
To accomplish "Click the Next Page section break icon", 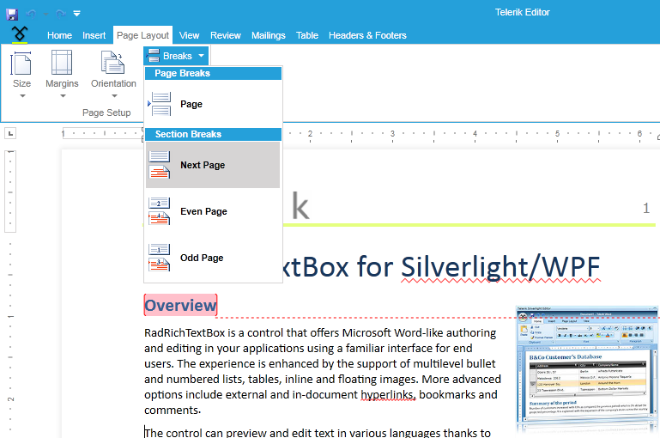I will (x=160, y=165).
